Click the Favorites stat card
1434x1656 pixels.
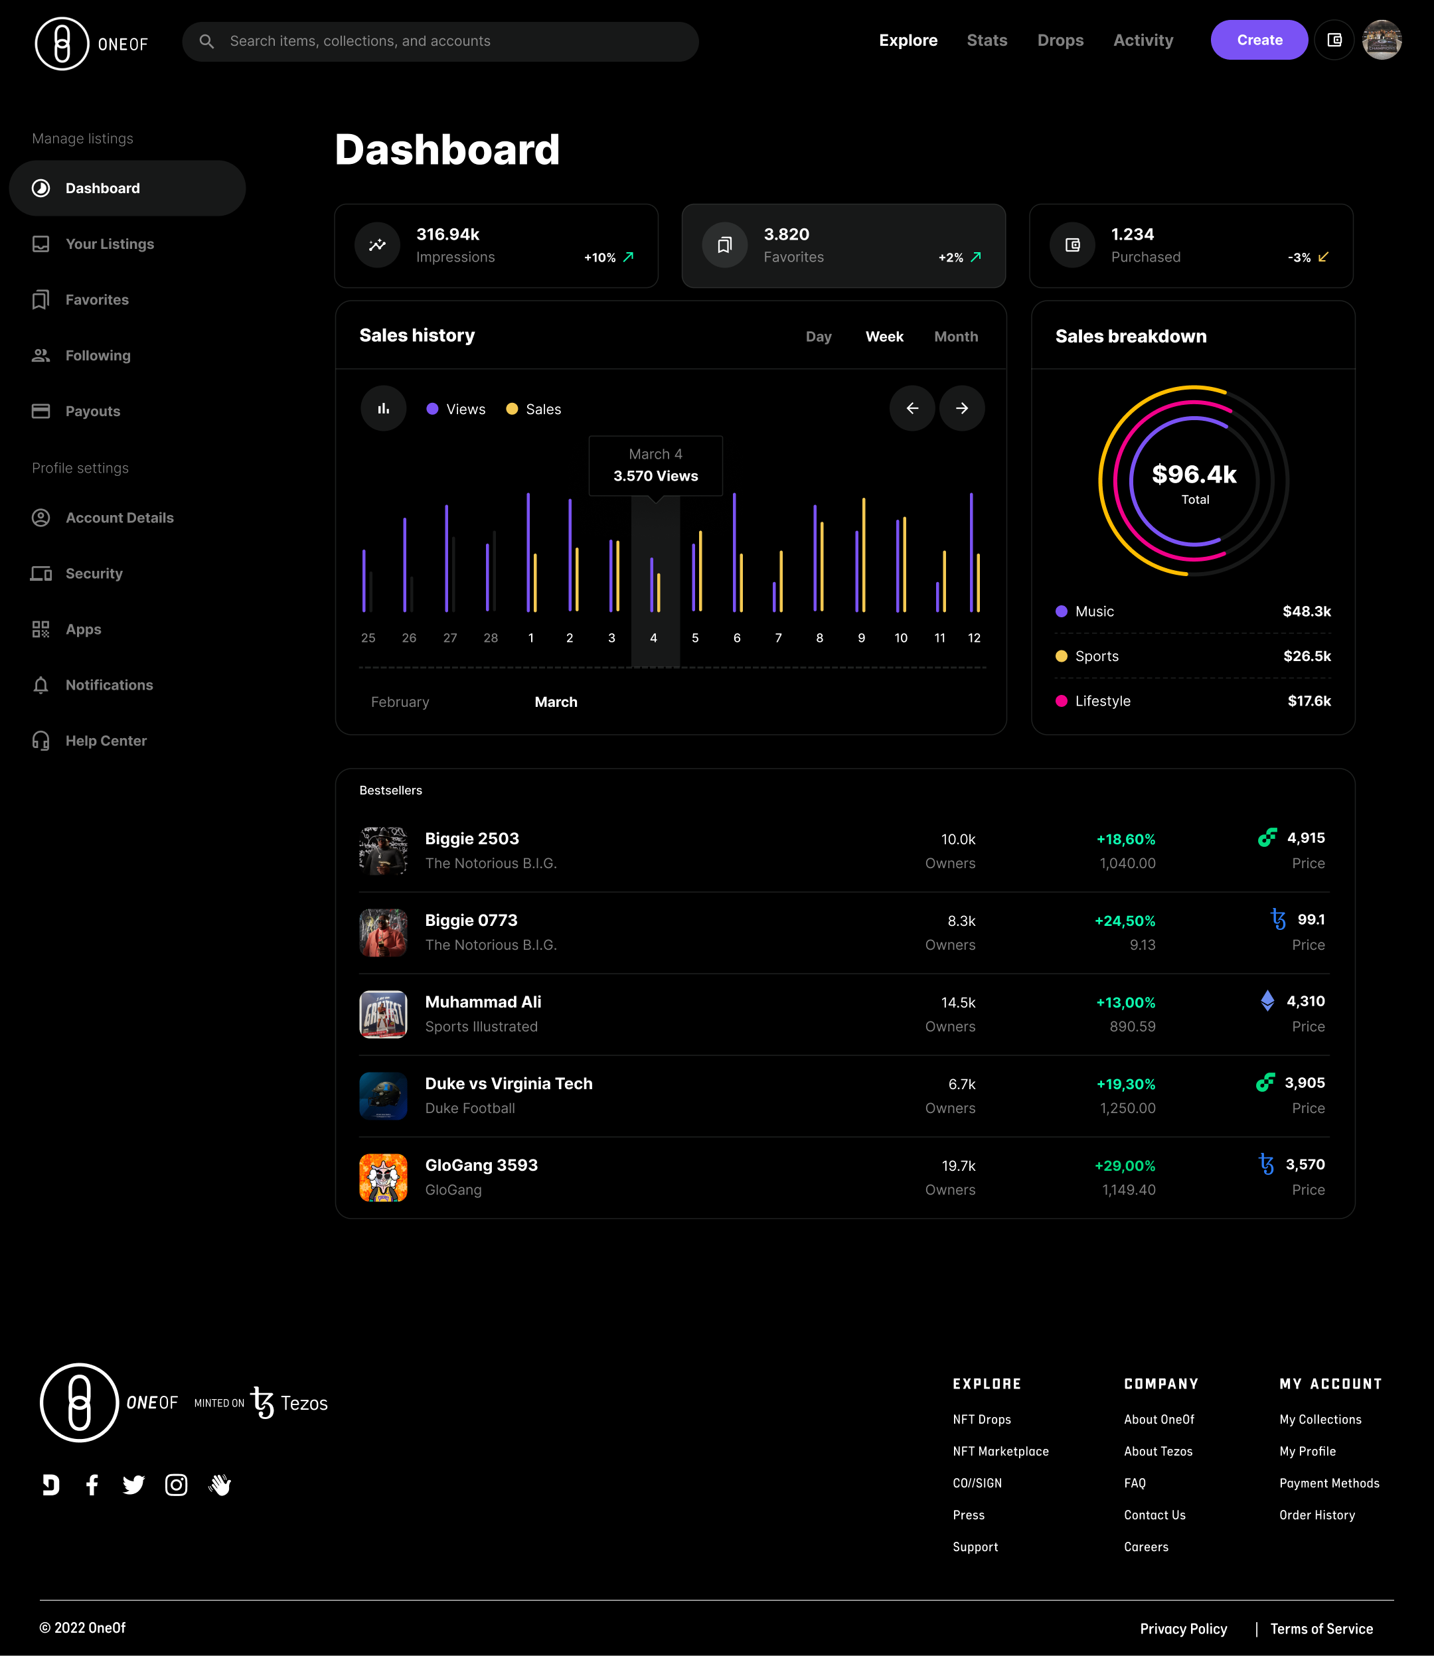coord(843,246)
